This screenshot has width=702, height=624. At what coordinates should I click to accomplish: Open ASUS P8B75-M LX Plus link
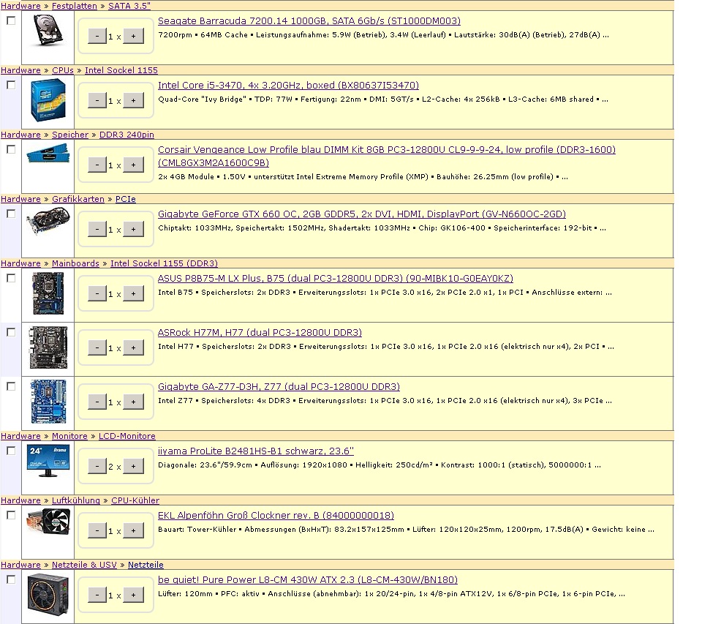[336, 279]
